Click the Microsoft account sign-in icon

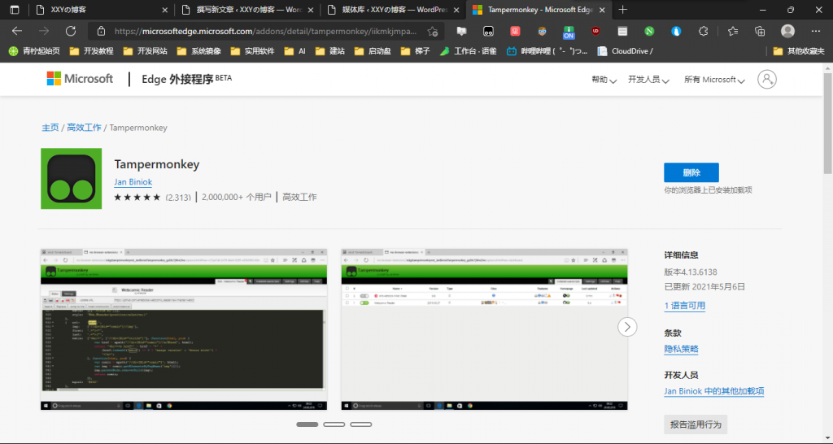coord(766,79)
